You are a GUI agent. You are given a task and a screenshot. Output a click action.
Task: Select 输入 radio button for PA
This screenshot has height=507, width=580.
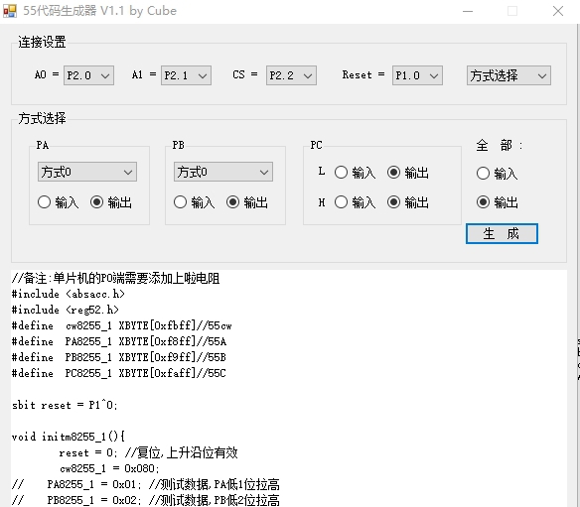58,202
